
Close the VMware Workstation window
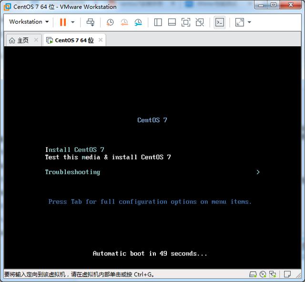click(x=291, y=5)
